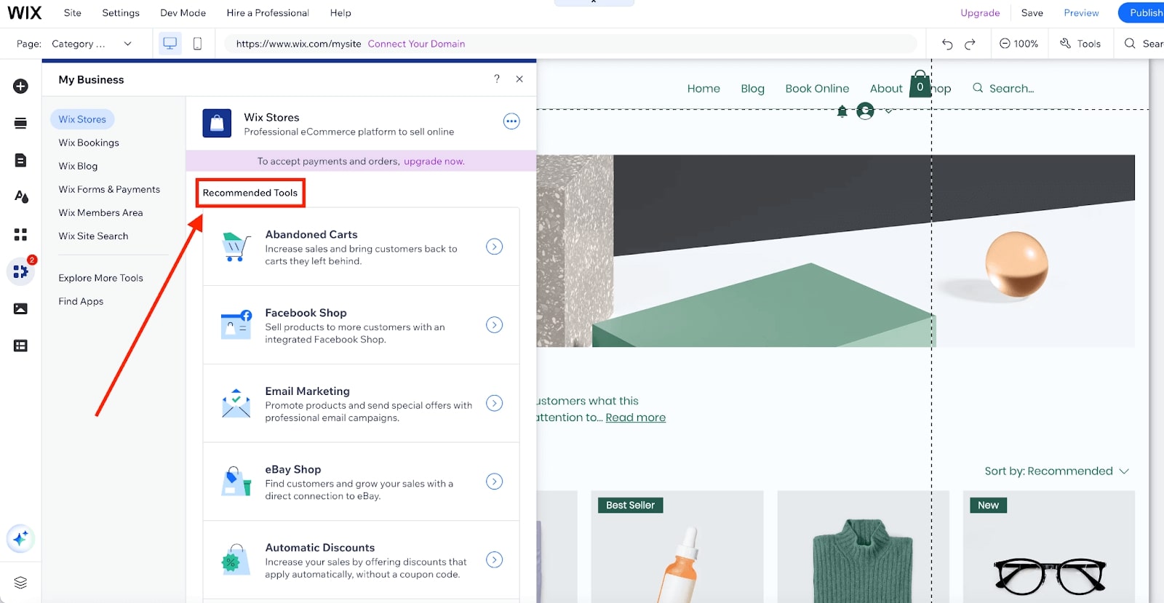Select Wix Forms & Payments

point(109,189)
